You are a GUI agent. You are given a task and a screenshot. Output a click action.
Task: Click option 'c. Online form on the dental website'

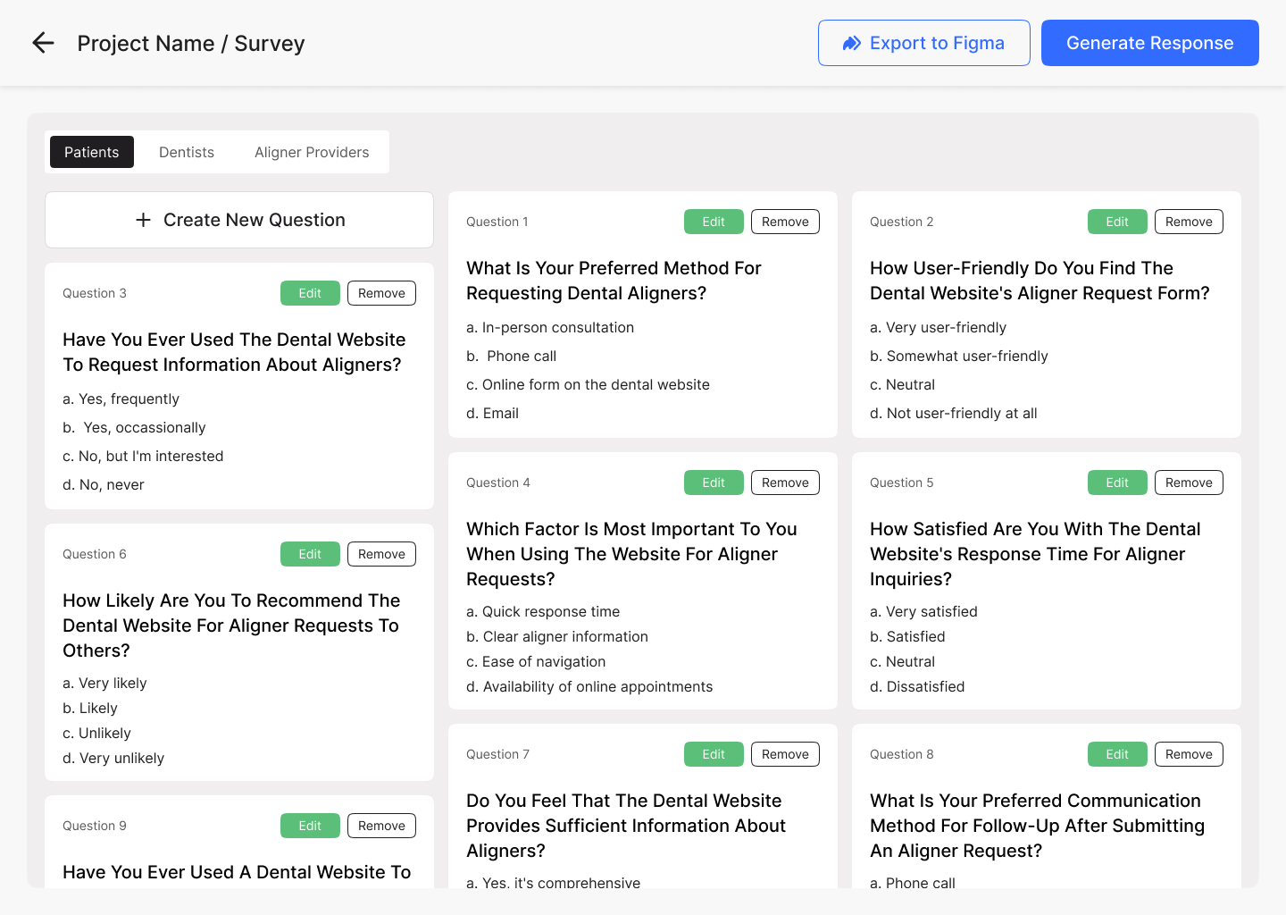[588, 385]
